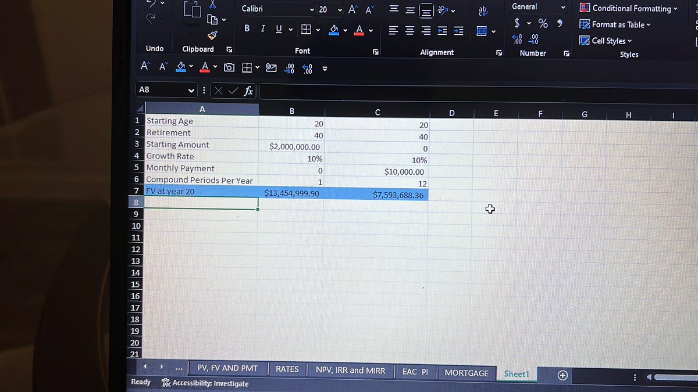The height and width of the screenshot is (392, 698).
Task: Open Cell Styles menu
Action: click(606, 41)
